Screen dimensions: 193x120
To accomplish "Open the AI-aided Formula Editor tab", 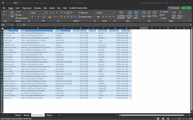I will click(78, 8).
